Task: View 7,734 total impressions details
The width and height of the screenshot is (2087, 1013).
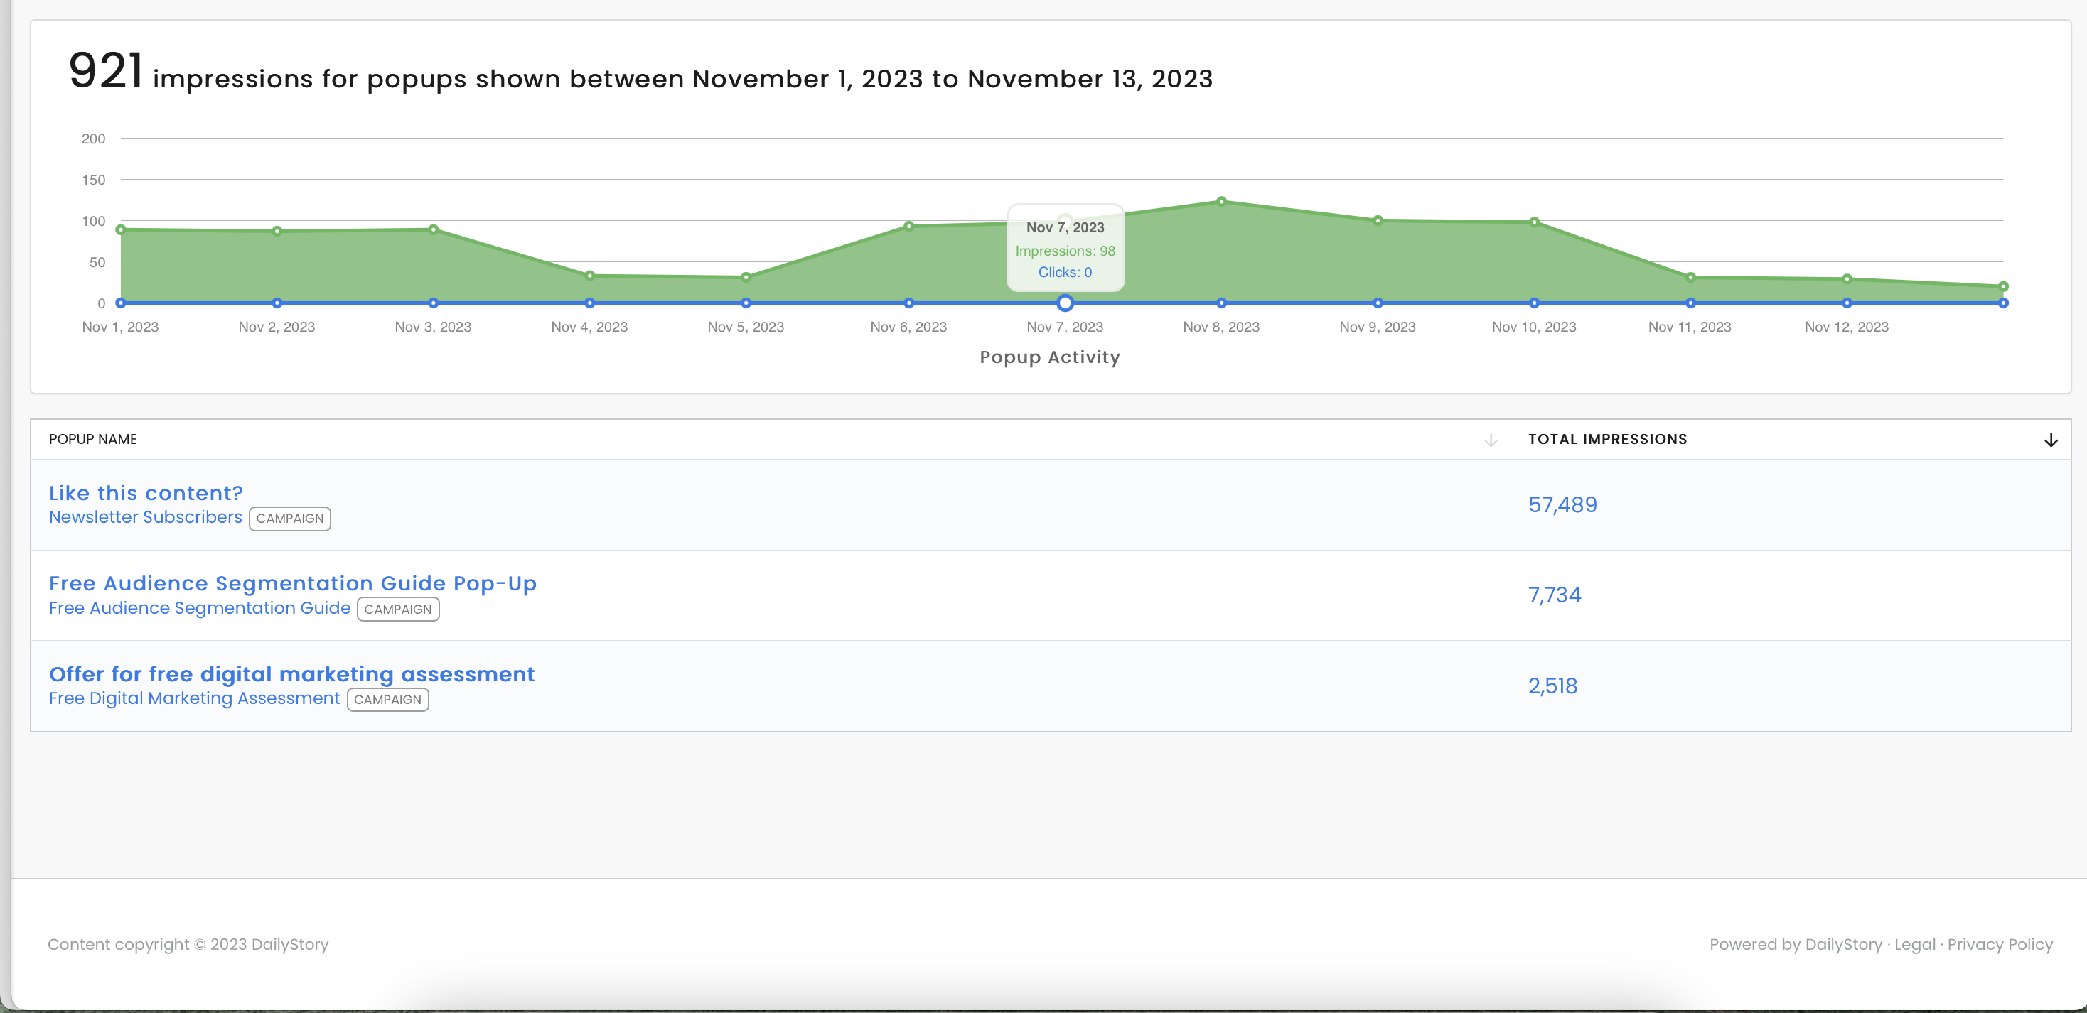Action: [x=1554, y=595]
